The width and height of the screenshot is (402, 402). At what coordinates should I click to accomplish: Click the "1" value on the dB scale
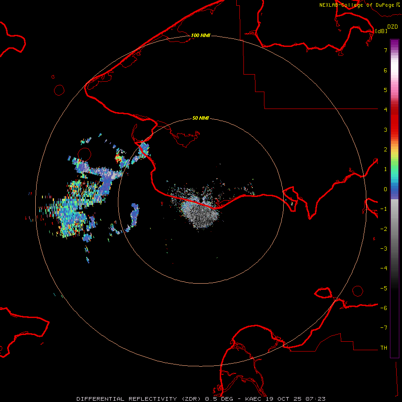tap(385, 169)
